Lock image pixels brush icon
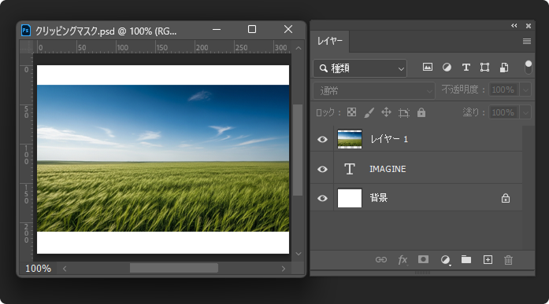 click(x=369, y=112)
